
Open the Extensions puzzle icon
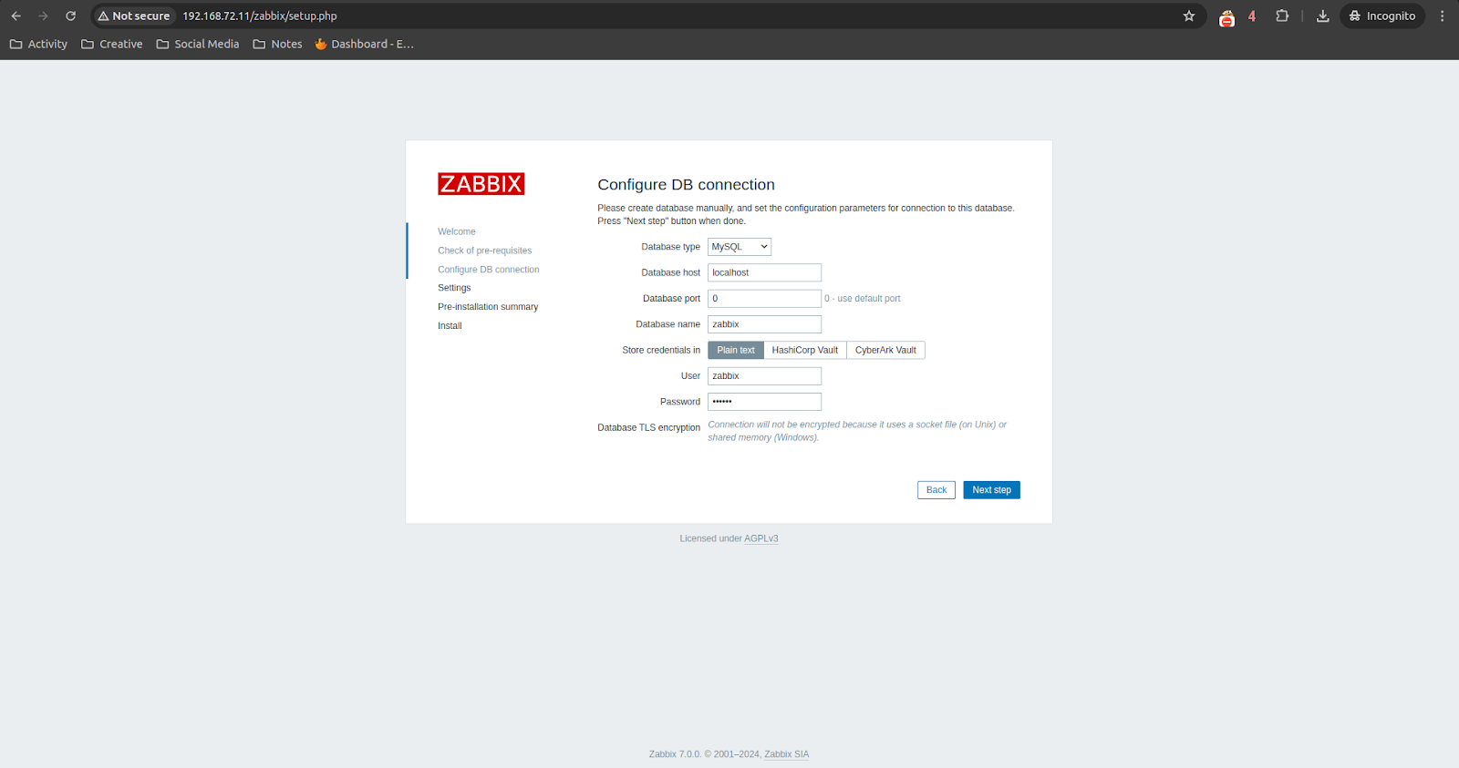point(1282,15)
